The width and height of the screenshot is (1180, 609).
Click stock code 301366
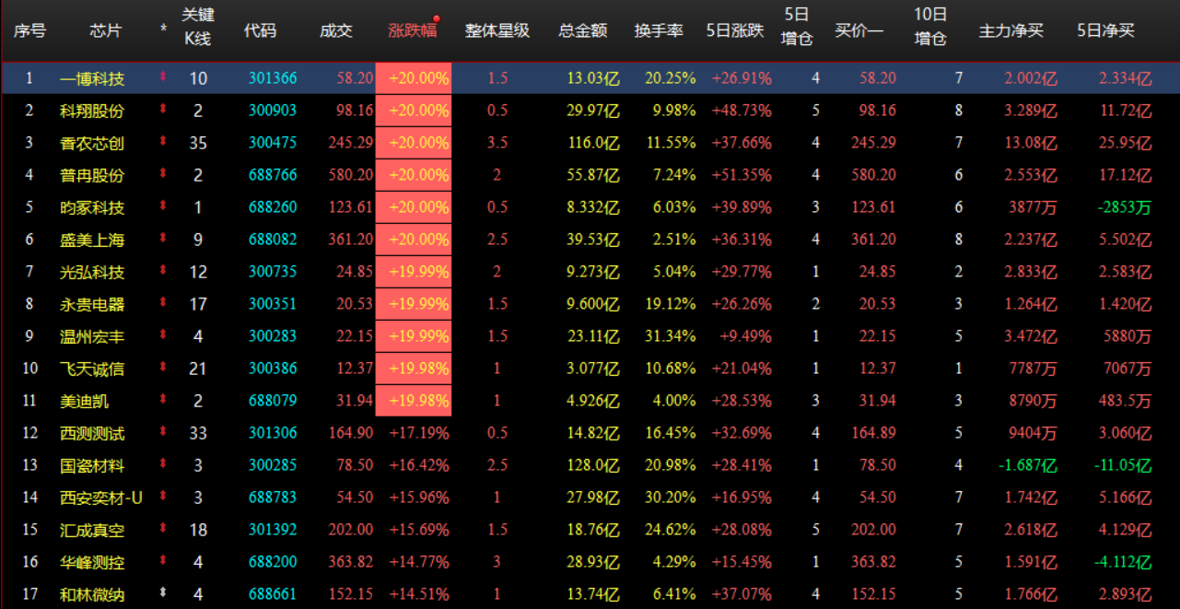273,78
